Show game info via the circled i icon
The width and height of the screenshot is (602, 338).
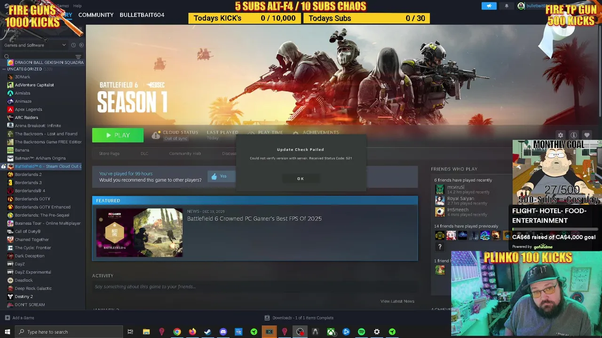[573, 135]
